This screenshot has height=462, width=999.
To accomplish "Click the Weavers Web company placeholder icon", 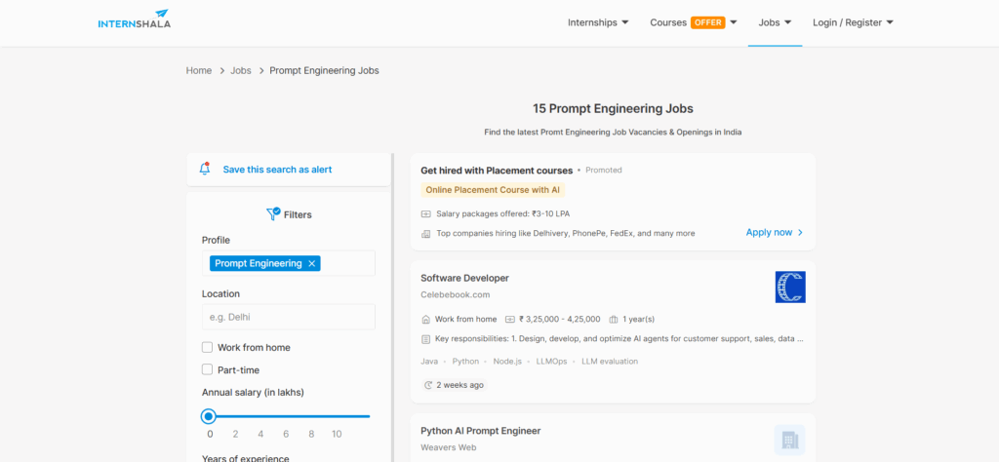I will pos(789,440).
